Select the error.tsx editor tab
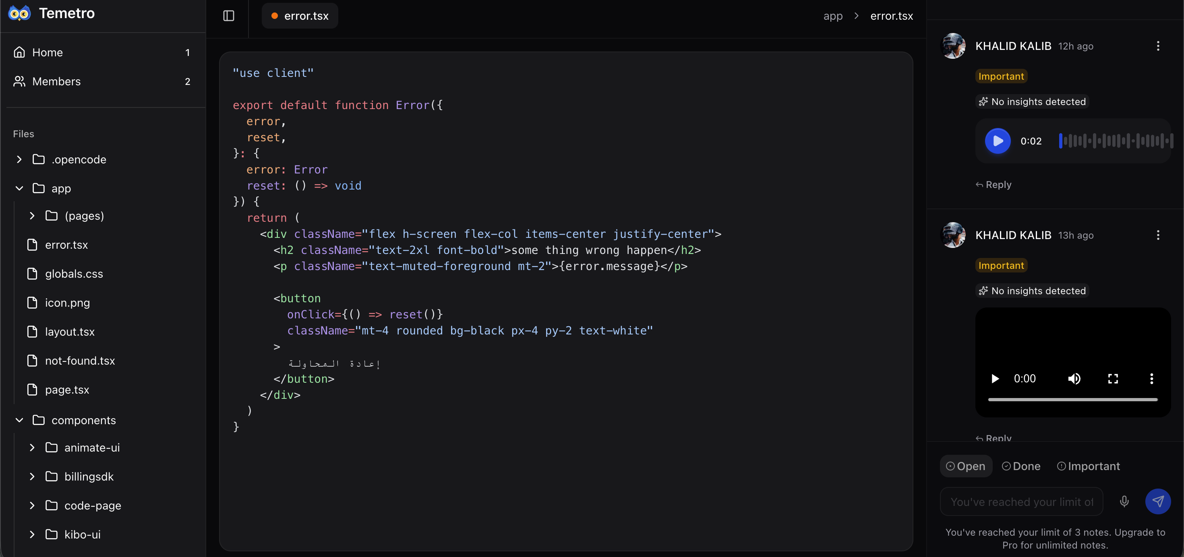The height and width of the screenshot is (557, 1184). point(299,15)
